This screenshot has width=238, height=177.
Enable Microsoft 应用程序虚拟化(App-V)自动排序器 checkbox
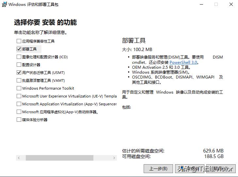click(x=19, y=112)
